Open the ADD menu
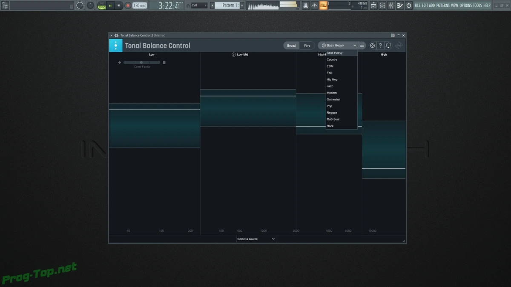 [x=432, y=6]
